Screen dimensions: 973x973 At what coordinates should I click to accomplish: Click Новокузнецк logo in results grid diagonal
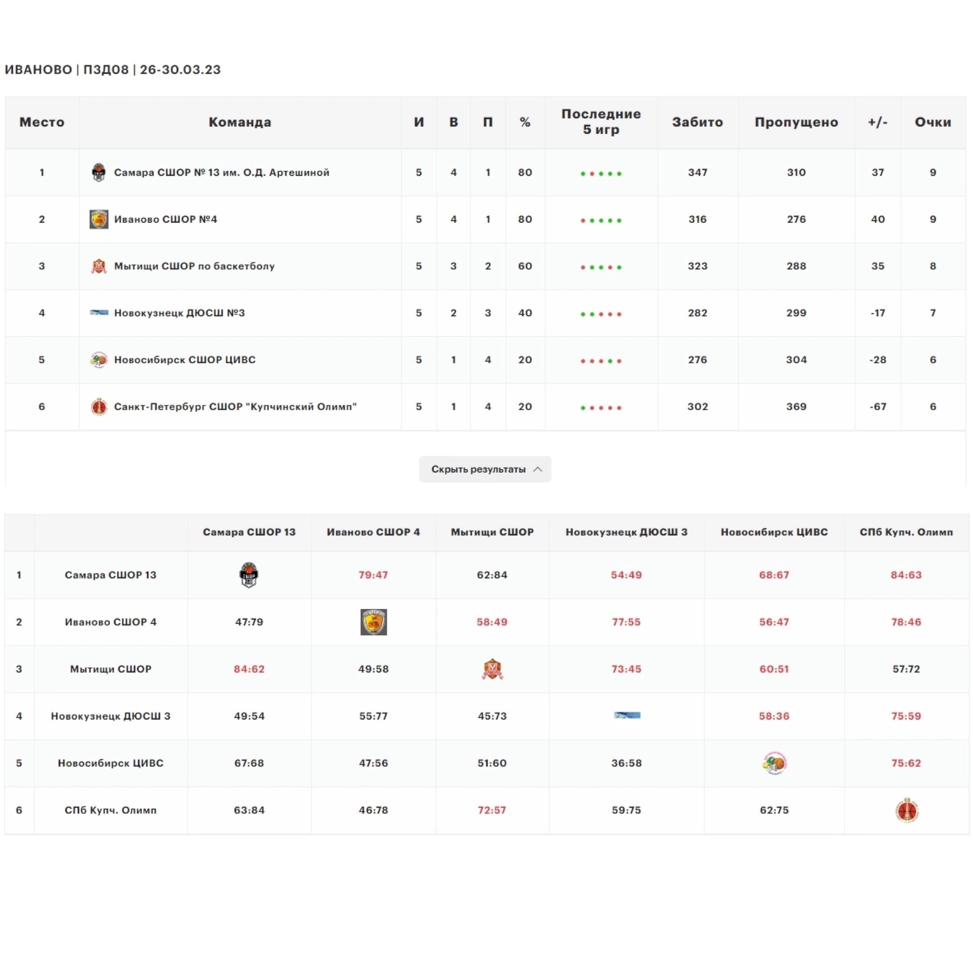(x=627, y=715)
